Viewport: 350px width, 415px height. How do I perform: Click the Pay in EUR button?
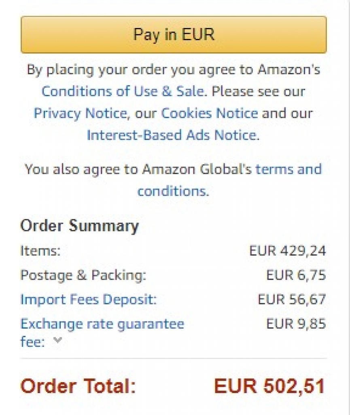click(x=174, y=35)
